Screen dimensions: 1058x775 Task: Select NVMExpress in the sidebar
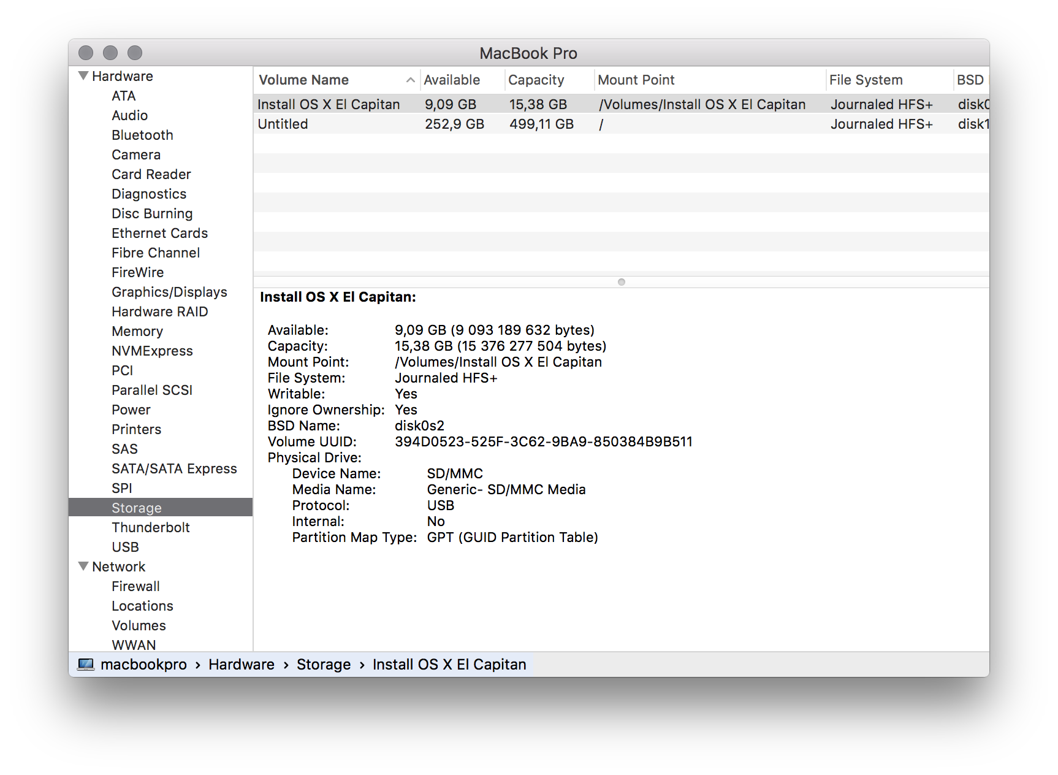(x=152, y=351)
